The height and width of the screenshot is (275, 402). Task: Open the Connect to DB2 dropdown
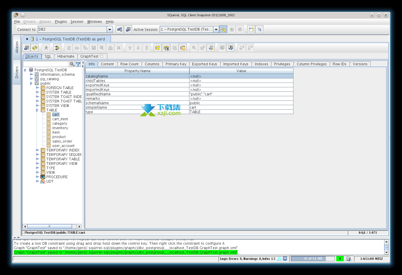[110, 29]
